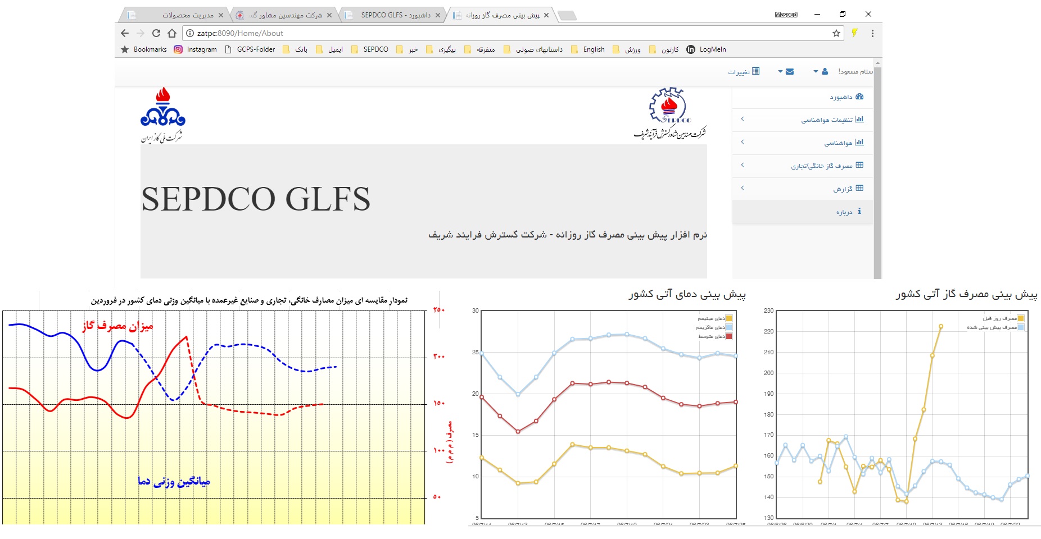Click the سلام مسعود! greeting text
This screenshot has height=539, width=1041.
click(x=856, y=71)
